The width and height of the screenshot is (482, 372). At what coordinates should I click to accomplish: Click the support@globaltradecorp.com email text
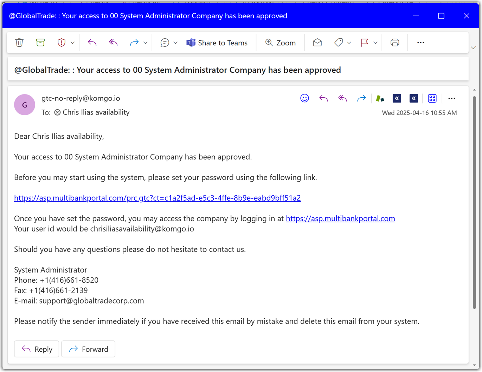pos(91,301)
